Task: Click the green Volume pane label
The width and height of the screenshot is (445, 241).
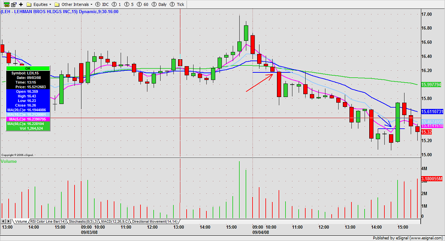Action: pyautogui.click(x=9, y=162)
